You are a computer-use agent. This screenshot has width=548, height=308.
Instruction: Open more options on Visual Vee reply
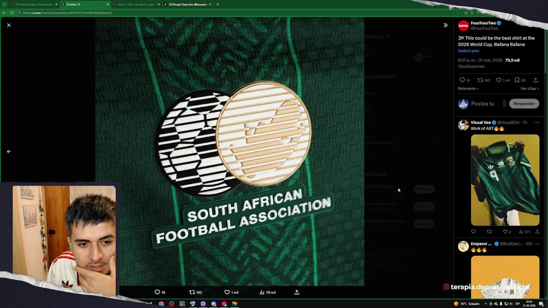[537, 122]
